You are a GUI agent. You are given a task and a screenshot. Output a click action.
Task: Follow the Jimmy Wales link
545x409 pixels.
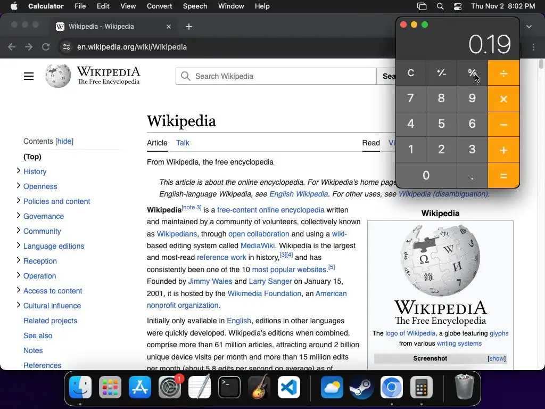pos(210,281)
